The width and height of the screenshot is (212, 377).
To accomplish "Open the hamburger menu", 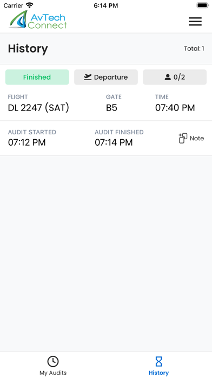I will click(195, 22).
